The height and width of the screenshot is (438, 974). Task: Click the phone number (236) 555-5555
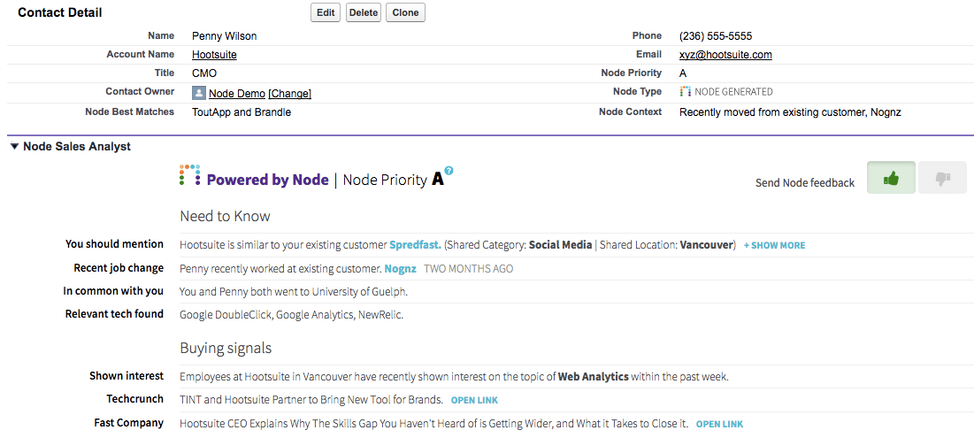pyautogui.click(x=716, y=36)
